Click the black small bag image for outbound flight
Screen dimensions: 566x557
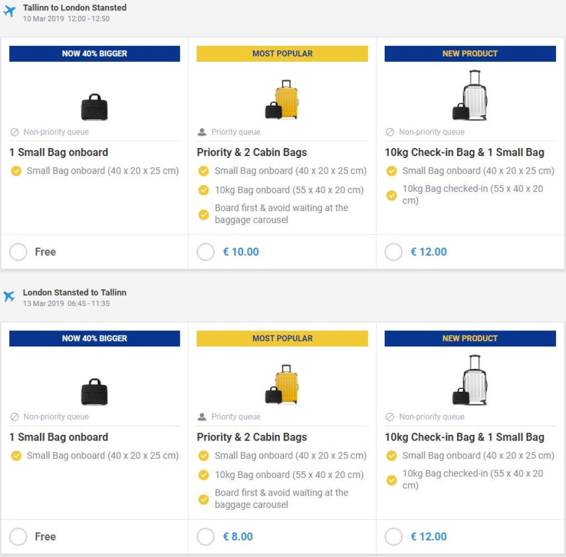click(x=95, y=107)
